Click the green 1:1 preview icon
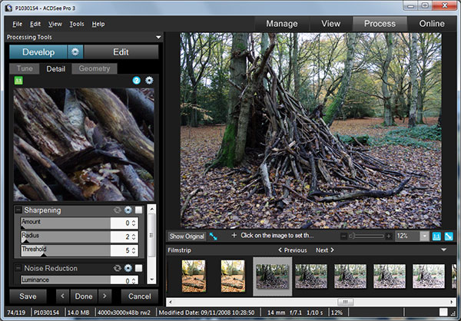The image size is (461, 321). point(19,81)
